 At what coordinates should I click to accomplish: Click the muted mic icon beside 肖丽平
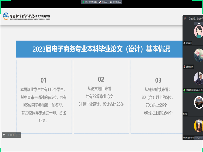pyautogui.click(x=184, y=43)
